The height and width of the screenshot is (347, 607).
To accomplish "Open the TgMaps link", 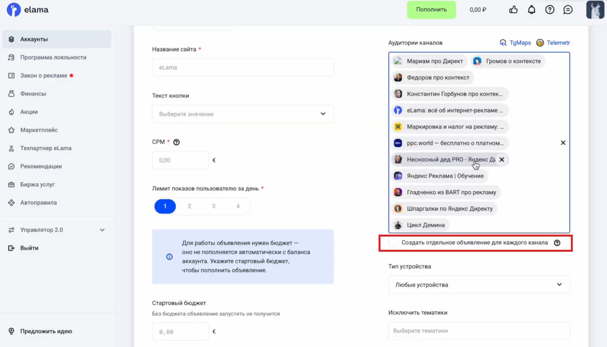I will (x=515, y=43).
